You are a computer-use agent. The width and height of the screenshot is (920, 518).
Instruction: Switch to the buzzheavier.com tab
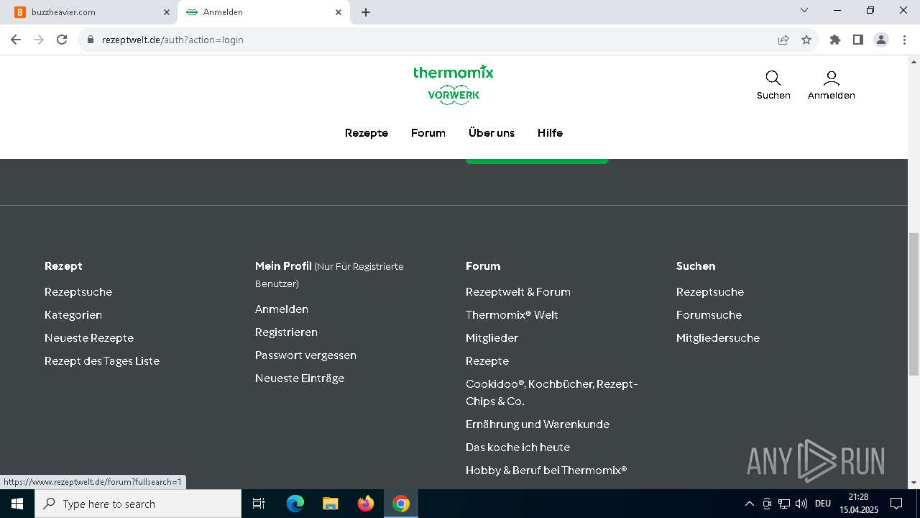93,12
